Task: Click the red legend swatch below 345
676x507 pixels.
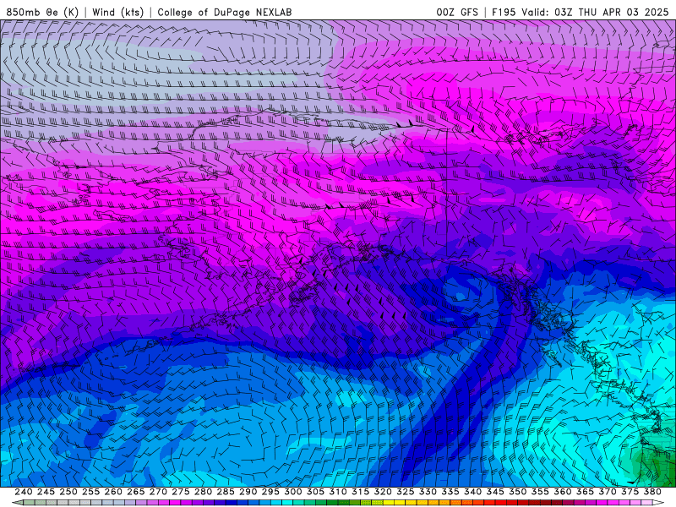Action: 500,503
